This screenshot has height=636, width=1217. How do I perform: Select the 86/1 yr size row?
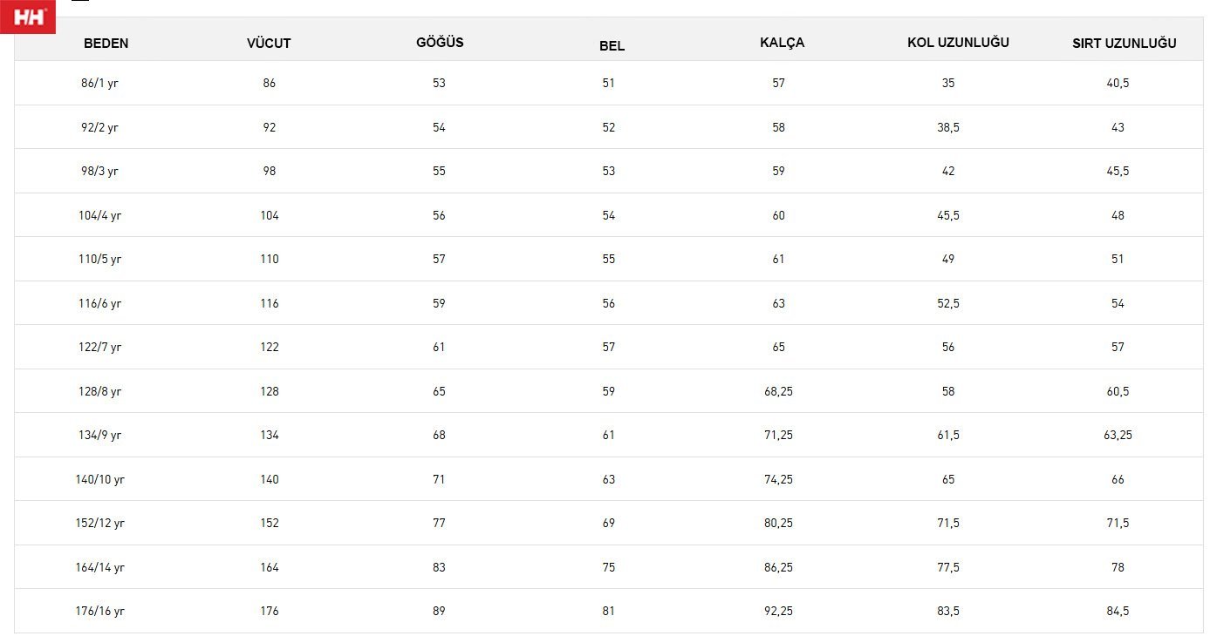pos(608,83)
